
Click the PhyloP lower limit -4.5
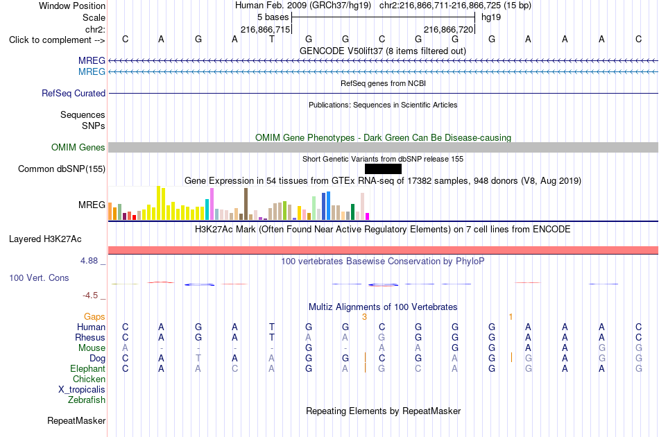click(90, 295)
